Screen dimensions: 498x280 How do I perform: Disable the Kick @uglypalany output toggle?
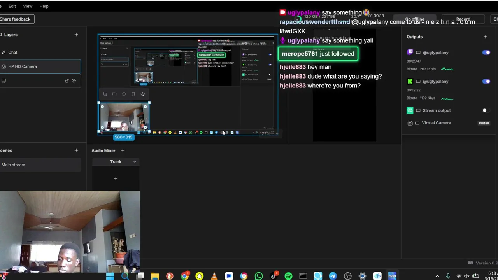(486, 81)
